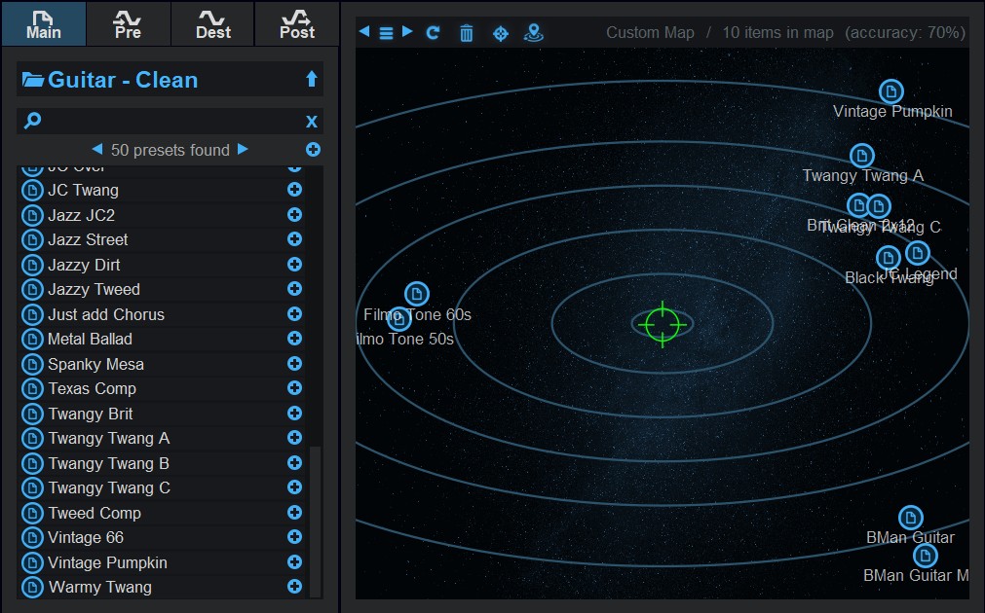Click the magnifier search icon
Viewport: 985px width, 613px height.
[32, 121]
